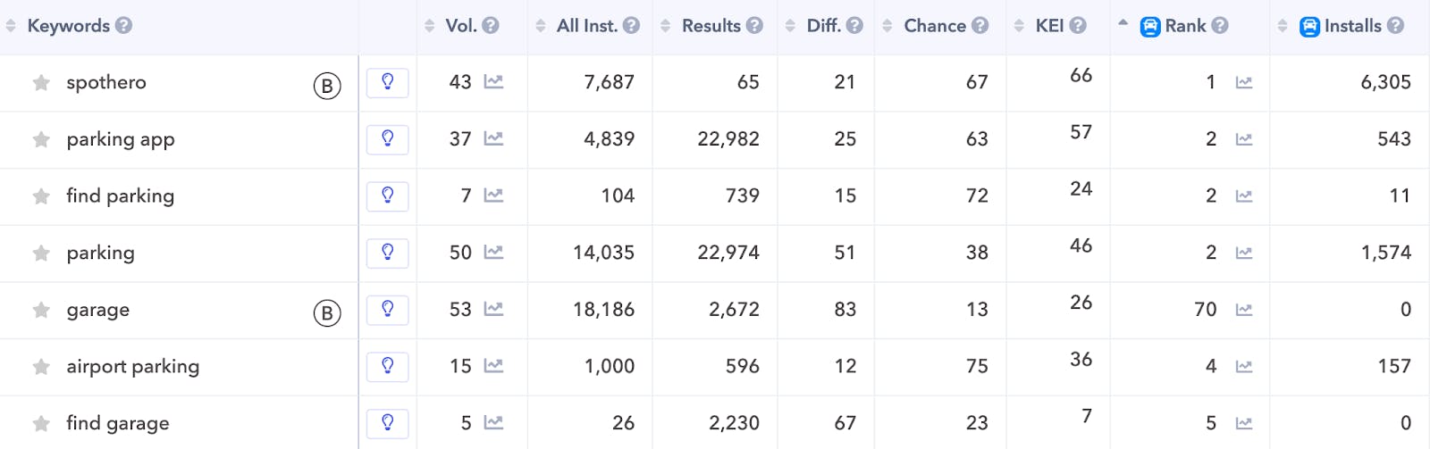Open lightbulb suggestions for spothero

click(388, 82)
